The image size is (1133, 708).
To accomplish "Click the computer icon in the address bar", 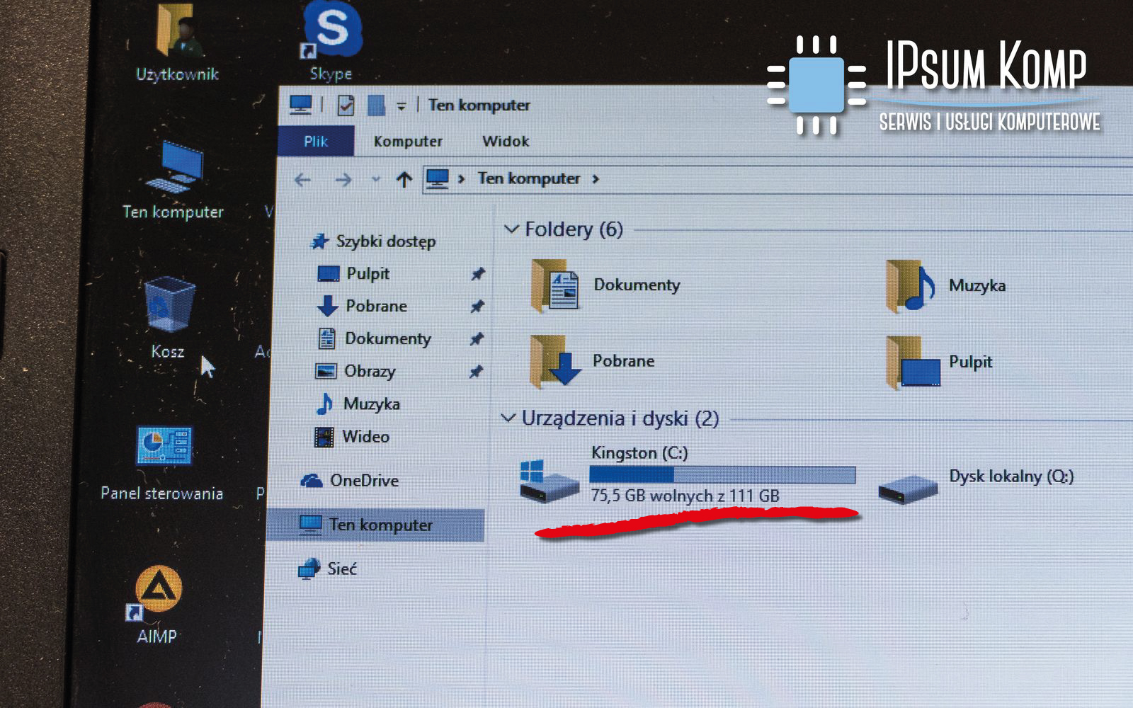I will (x=438, y=178).
